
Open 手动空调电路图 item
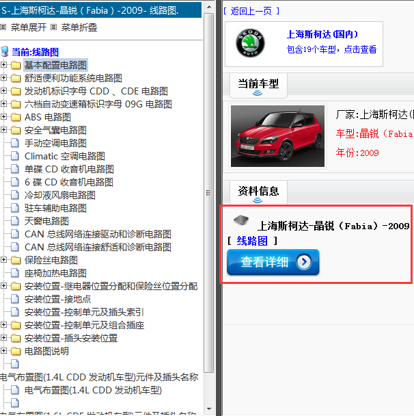tap(55, 143)
